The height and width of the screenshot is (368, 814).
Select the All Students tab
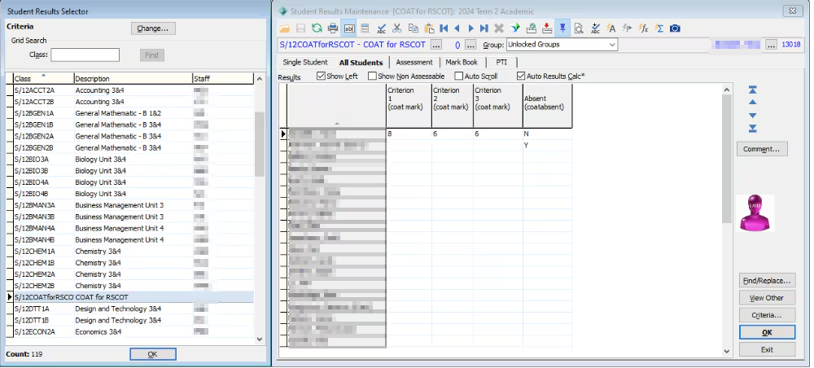[361, 63]
